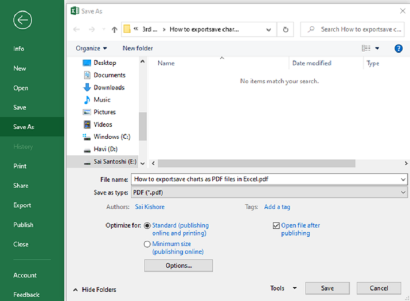Click the navigation forward arrow in the dialog
The width and height of the screenshot is (410, 301).
tap(92, 29)
